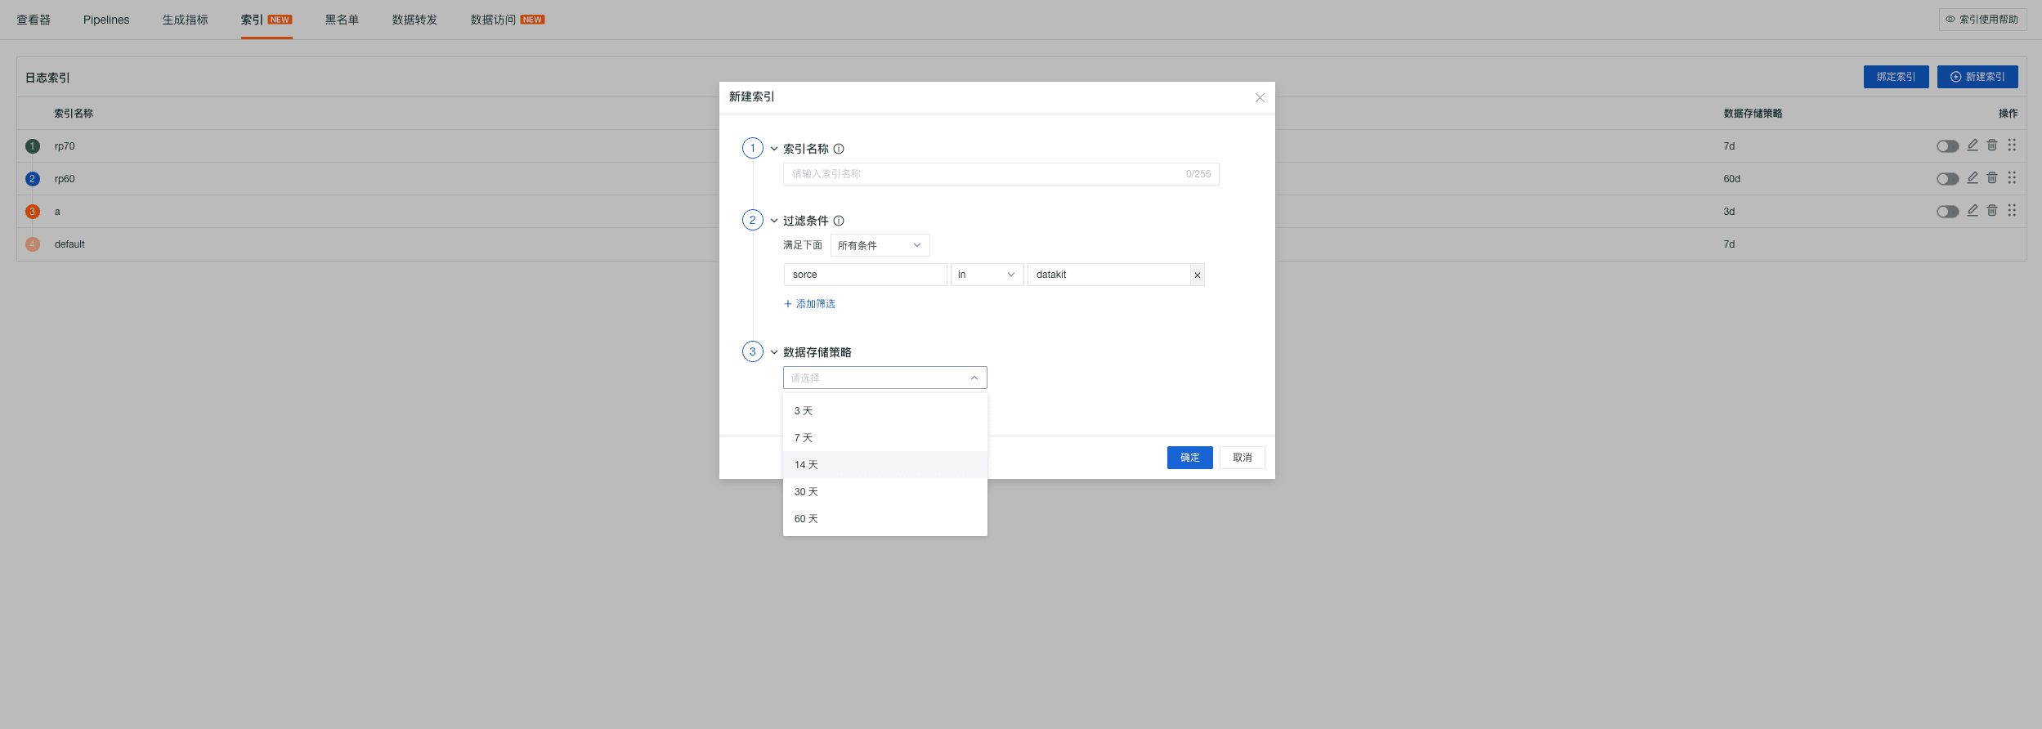The image size is (2042, 729).
Task: Select 3 天 from the dropdown
Action: point(884,411)
